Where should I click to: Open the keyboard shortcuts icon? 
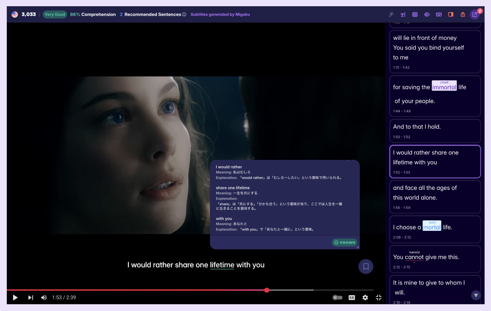pyautogui.click(x=439, y=14)
